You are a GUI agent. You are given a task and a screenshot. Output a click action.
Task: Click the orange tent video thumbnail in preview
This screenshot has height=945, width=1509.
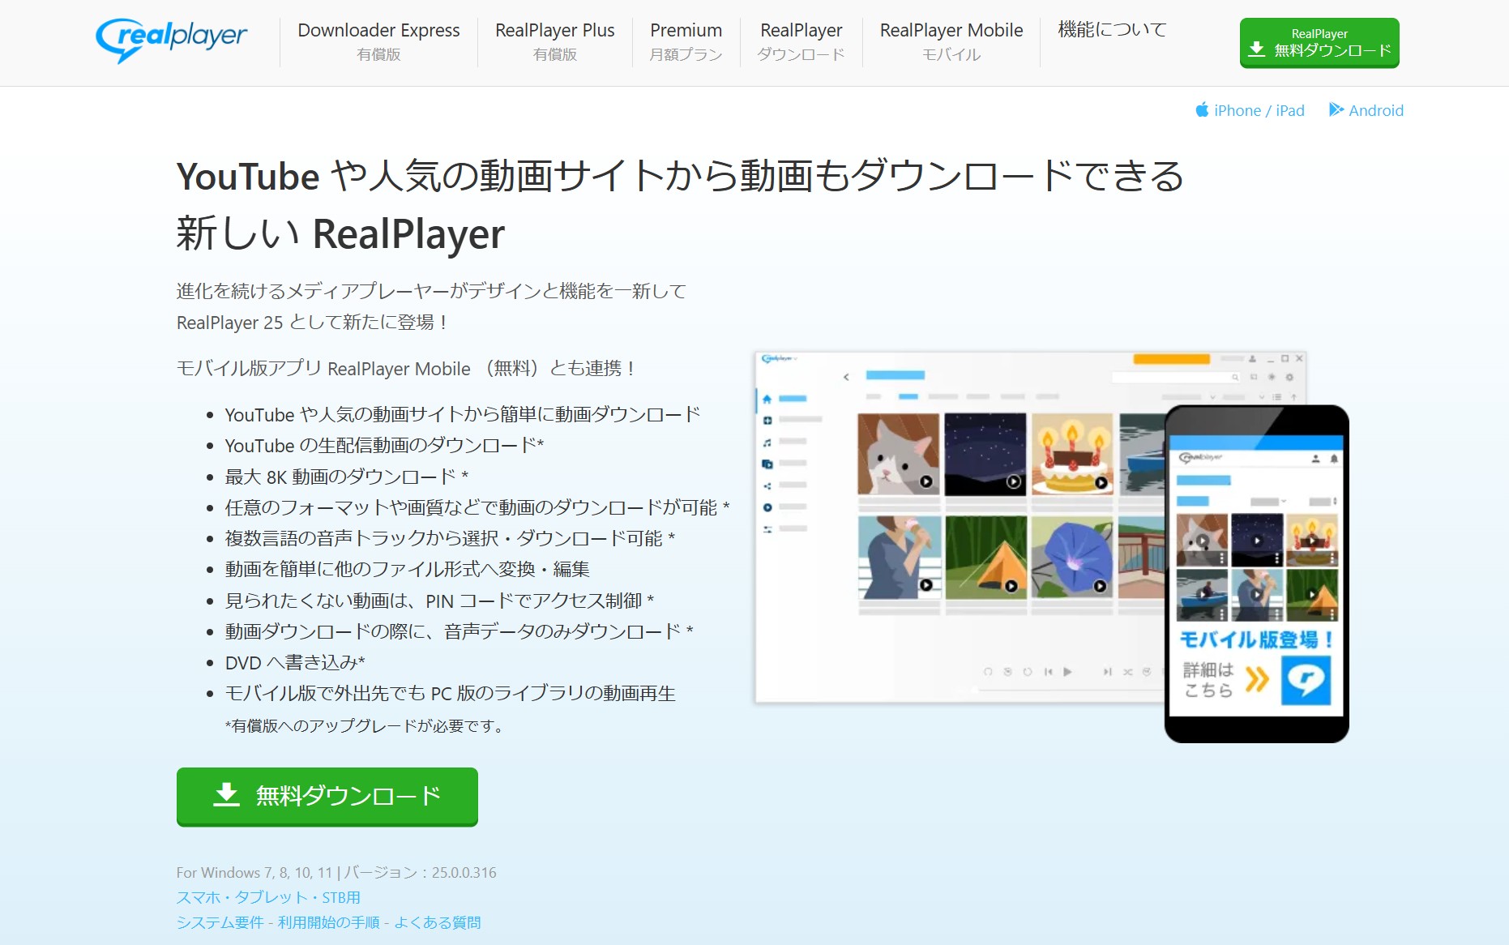coord(985,558)
